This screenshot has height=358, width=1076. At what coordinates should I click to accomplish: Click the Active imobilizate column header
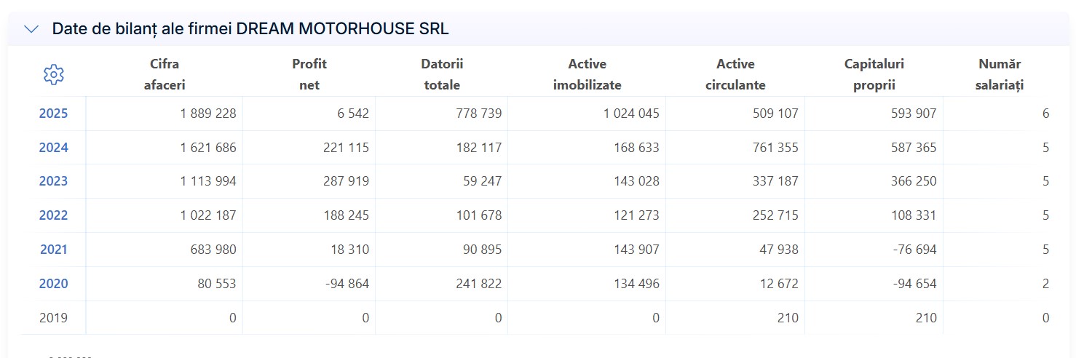click(588, 74)
